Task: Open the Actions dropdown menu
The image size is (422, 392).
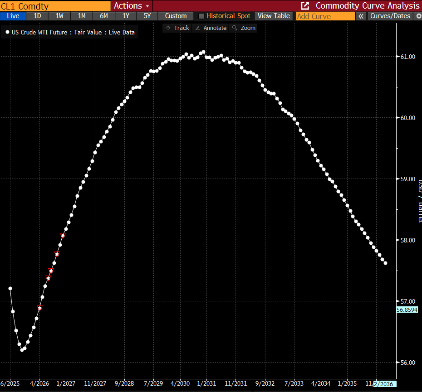Action: coord(132,5)
